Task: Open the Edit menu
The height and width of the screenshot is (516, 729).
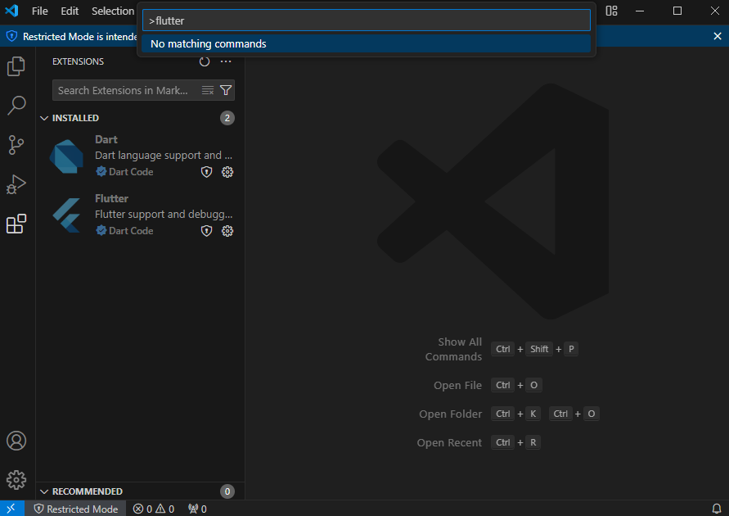Action: coord(70,11)
